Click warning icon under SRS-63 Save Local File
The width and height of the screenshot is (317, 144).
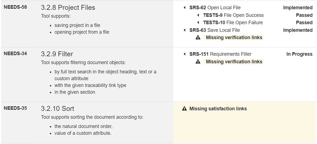198,37
